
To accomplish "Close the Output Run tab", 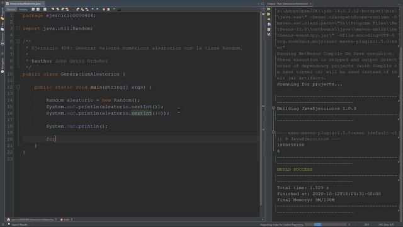I will click(310, 4).
